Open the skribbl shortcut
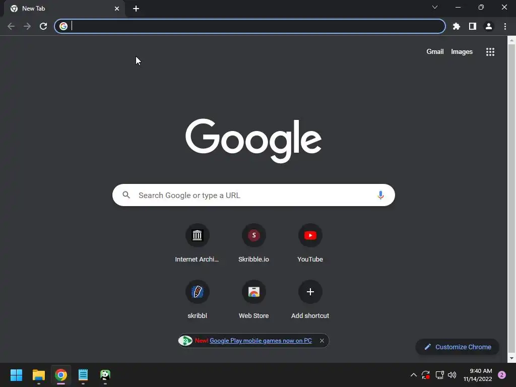Viewport: 516px width, 387px height. [x=197, y=300]
